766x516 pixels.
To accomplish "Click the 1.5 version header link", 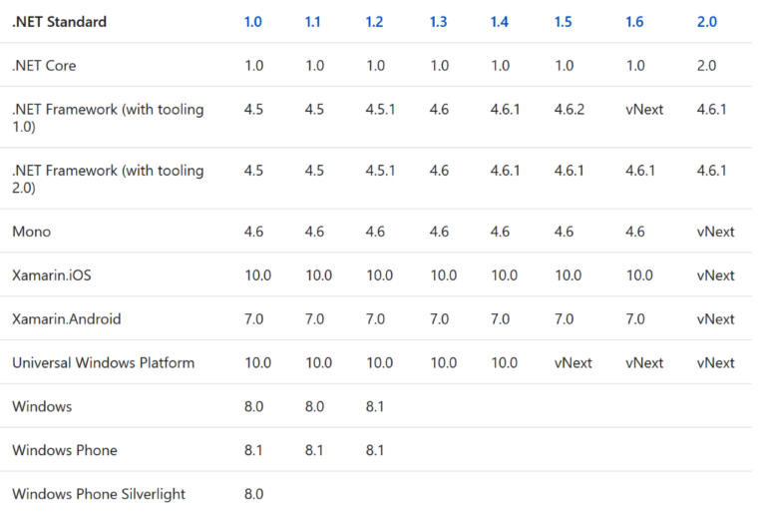I will (564, 22).
